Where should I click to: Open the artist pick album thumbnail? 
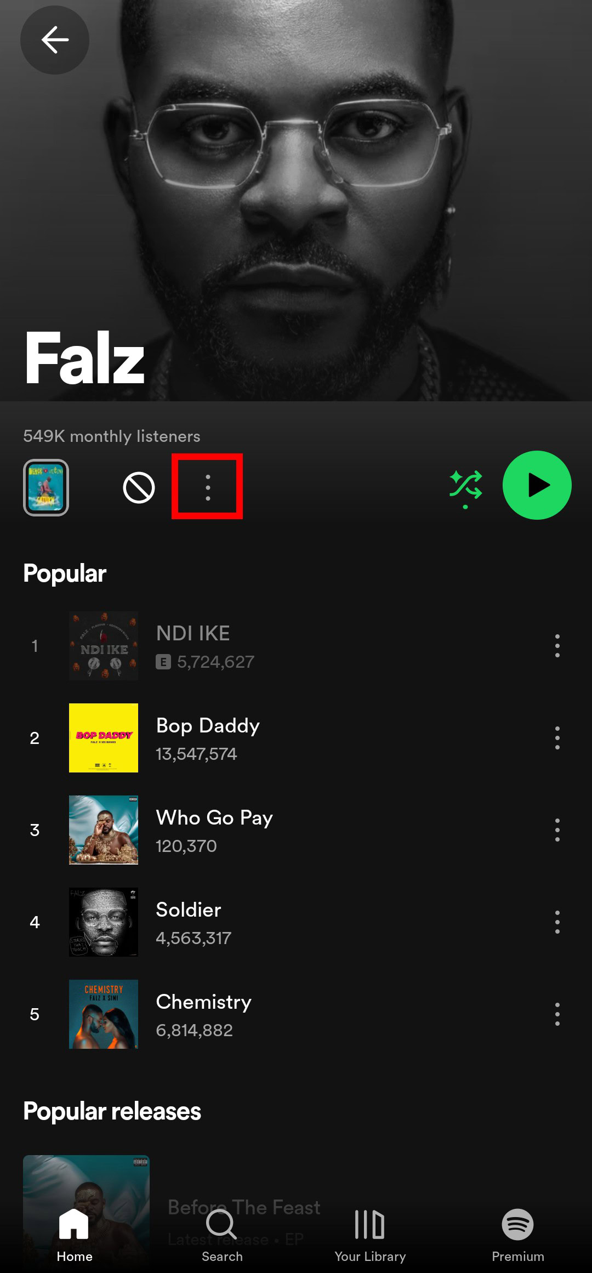pos(46,487)
